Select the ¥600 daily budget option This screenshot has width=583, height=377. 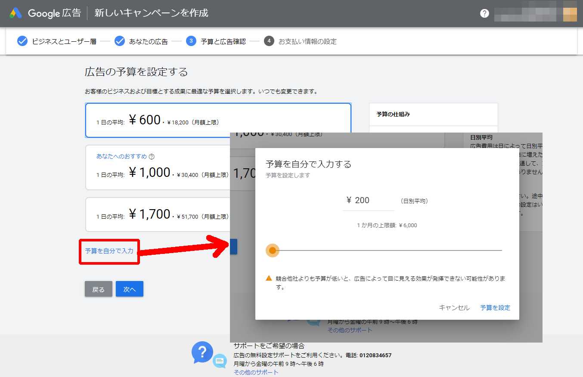218,121
